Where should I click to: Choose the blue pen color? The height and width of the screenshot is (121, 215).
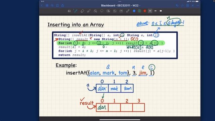134,11
